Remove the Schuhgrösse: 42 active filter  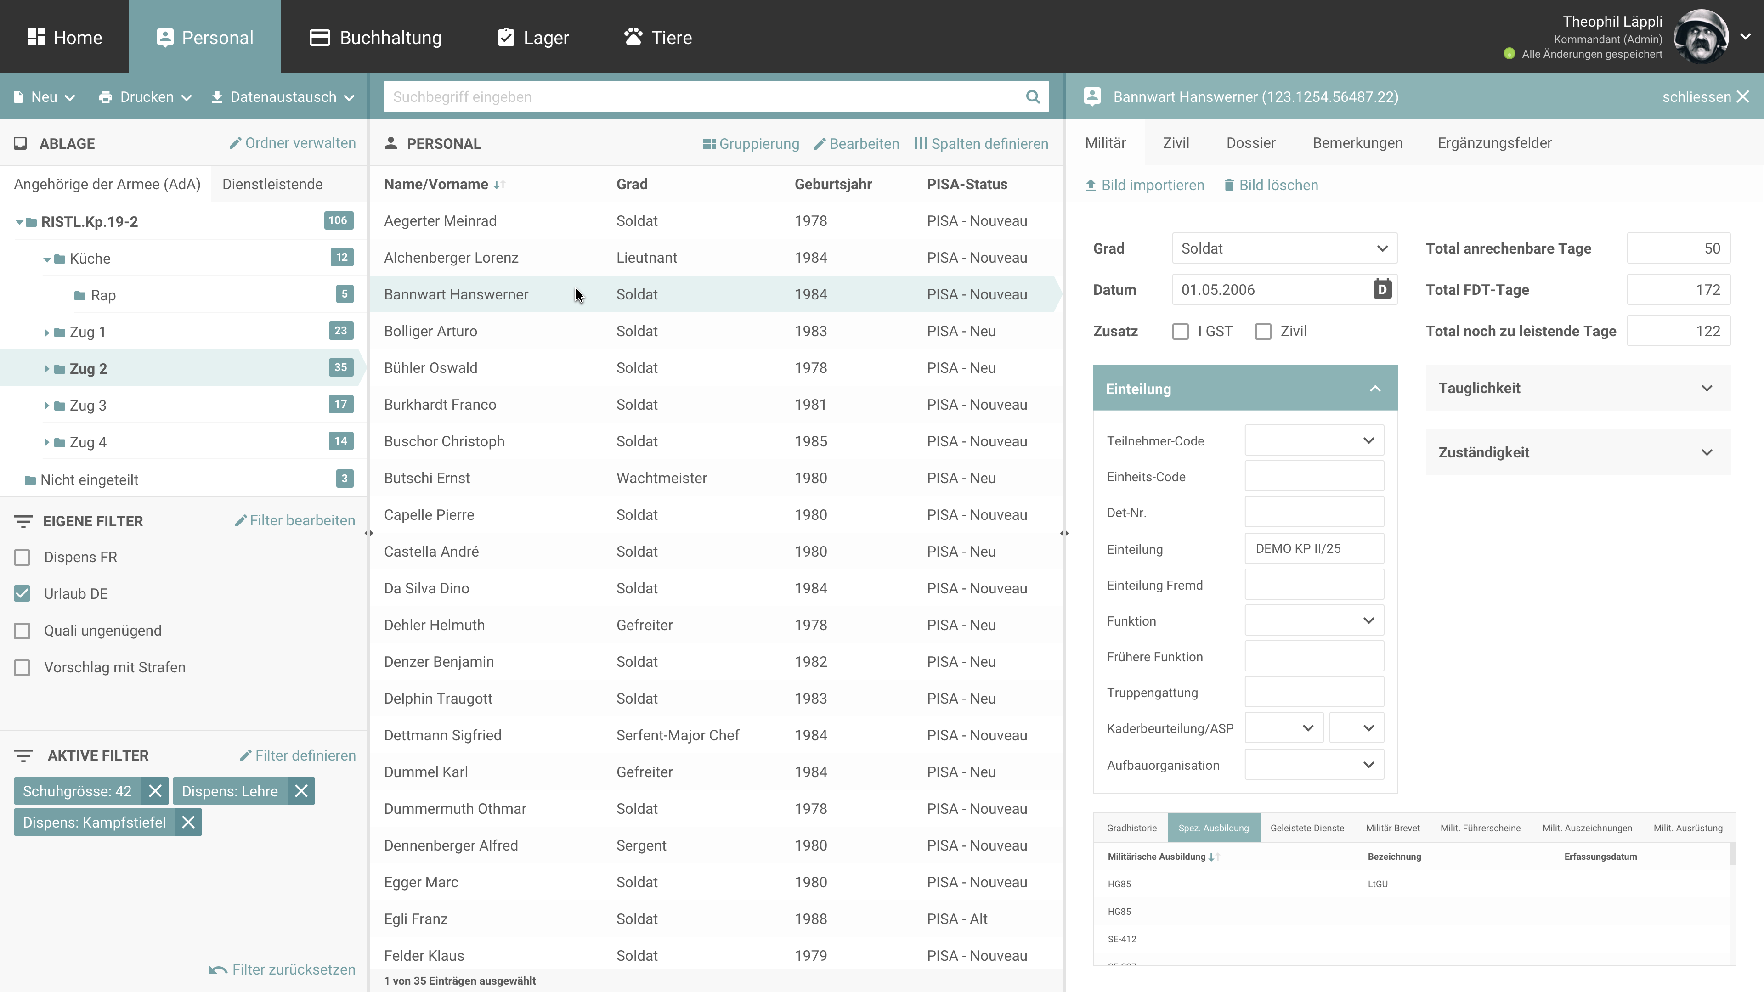155,791
